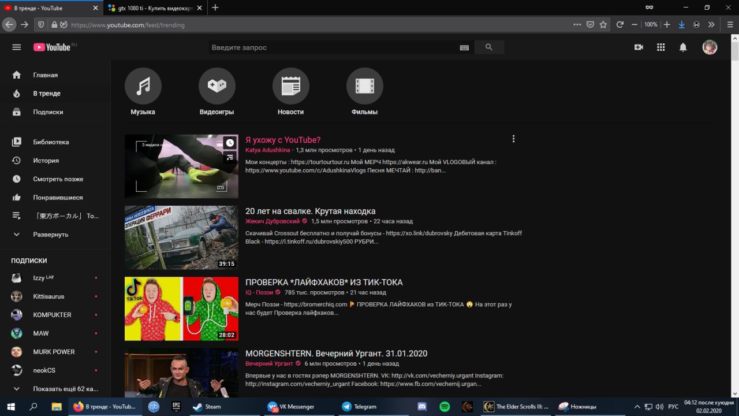Add first video to Watch Later via clock icon
Image resolution: width=739 pixels, height=416 pixels.
[230, 143]
